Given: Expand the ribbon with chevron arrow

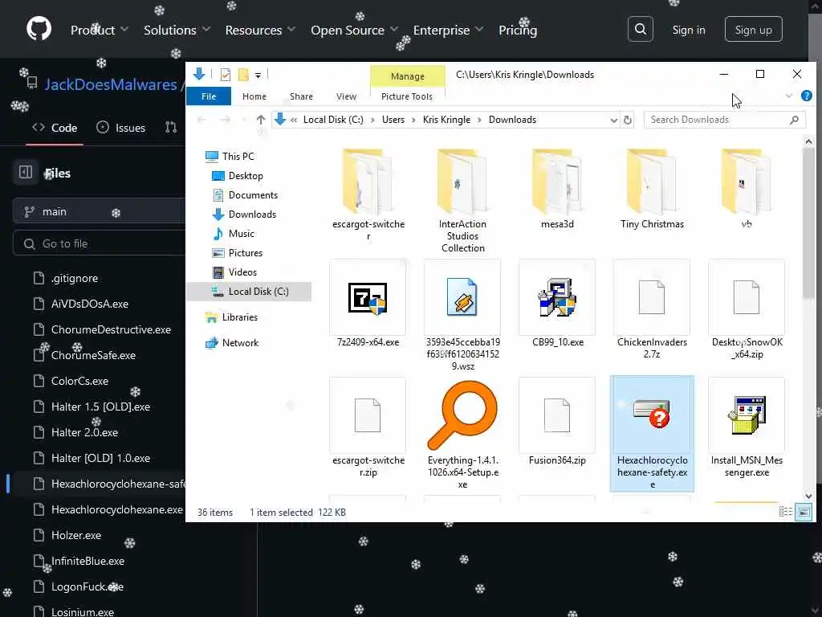Looking at the screenshot, I should point(788,96).
